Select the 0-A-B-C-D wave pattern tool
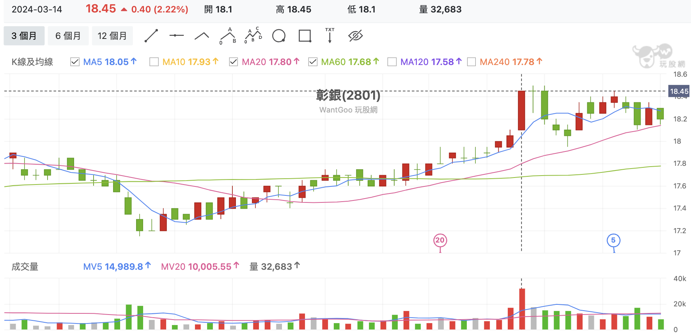Screen dimensions: 691x334 tap(253, 35)
